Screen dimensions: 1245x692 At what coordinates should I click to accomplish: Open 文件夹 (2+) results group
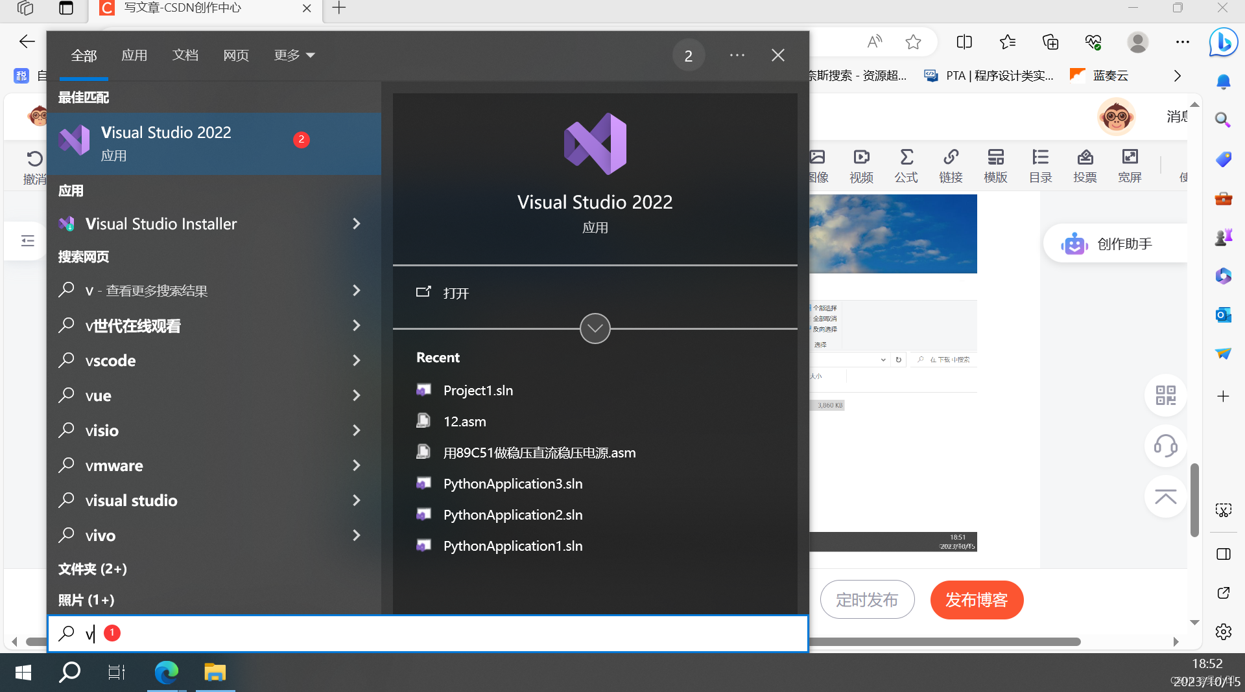click(93, 569)
